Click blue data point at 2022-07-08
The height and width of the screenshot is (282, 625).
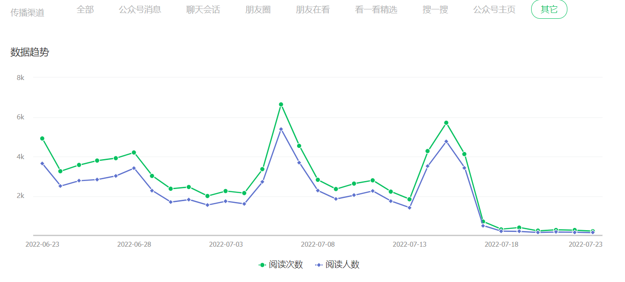point(318,190)
